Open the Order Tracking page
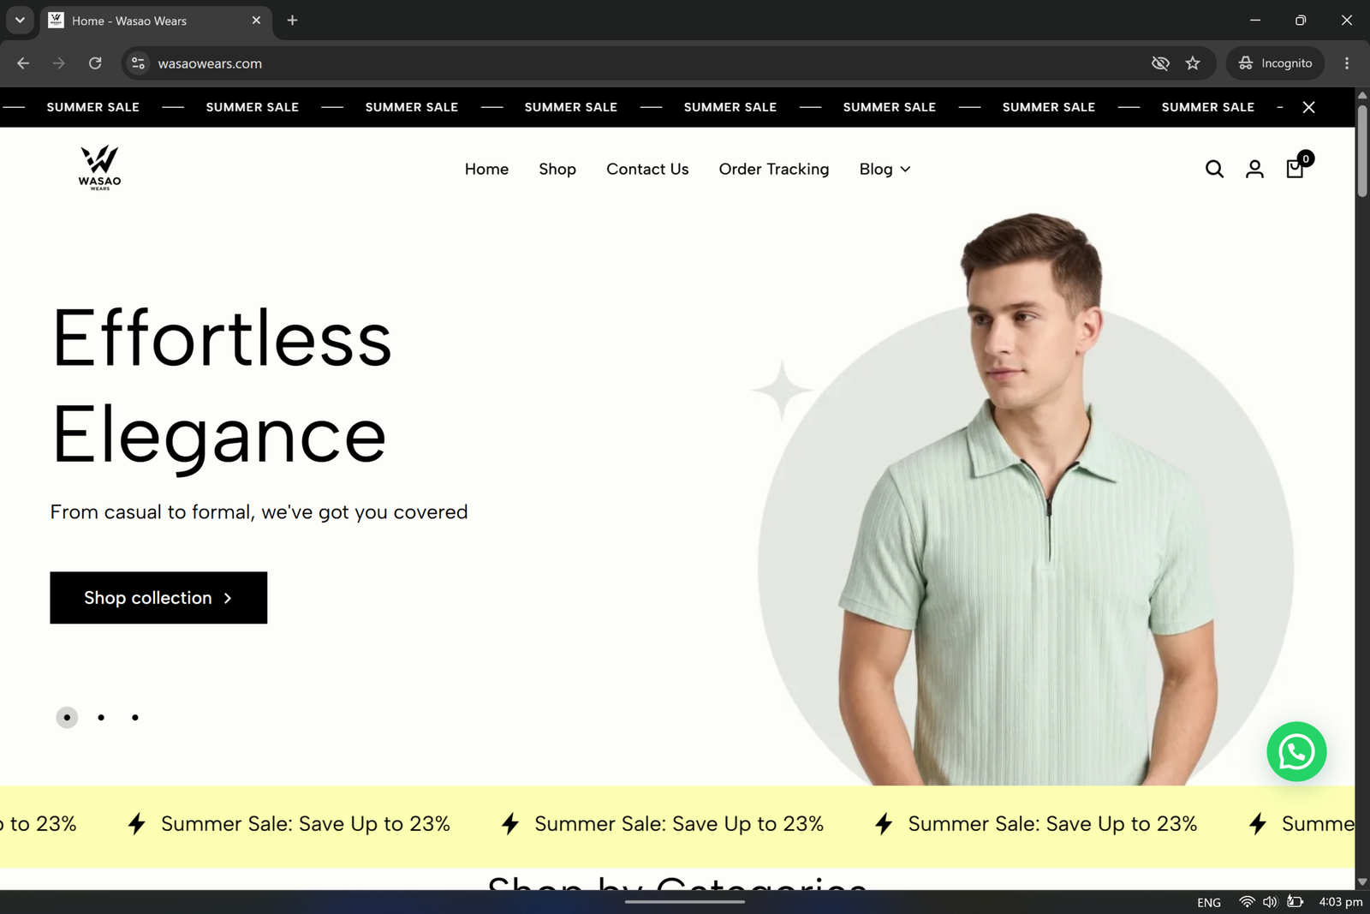The width and height of the screenshot is (1370, 914). (x=774, y=169)
